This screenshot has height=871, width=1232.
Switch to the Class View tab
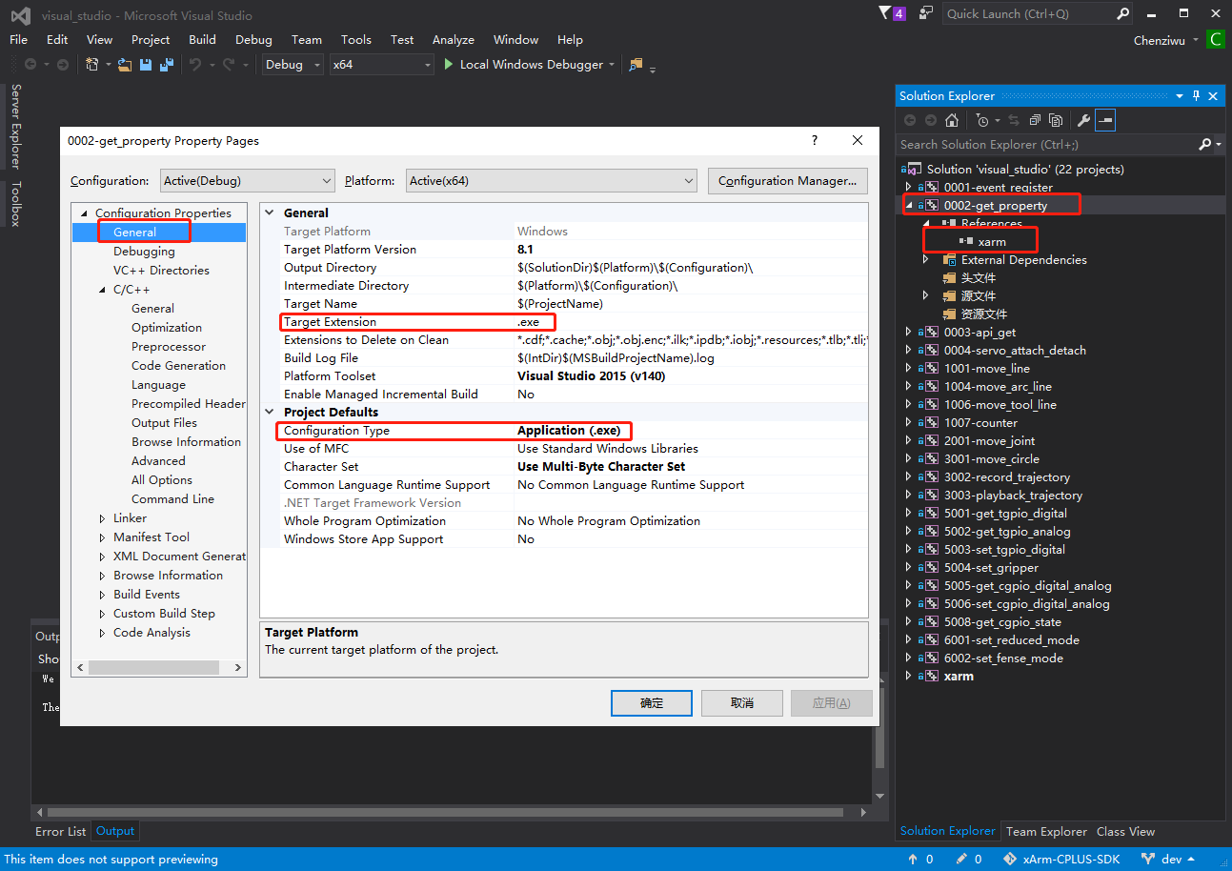click(x=1125, y=831)
